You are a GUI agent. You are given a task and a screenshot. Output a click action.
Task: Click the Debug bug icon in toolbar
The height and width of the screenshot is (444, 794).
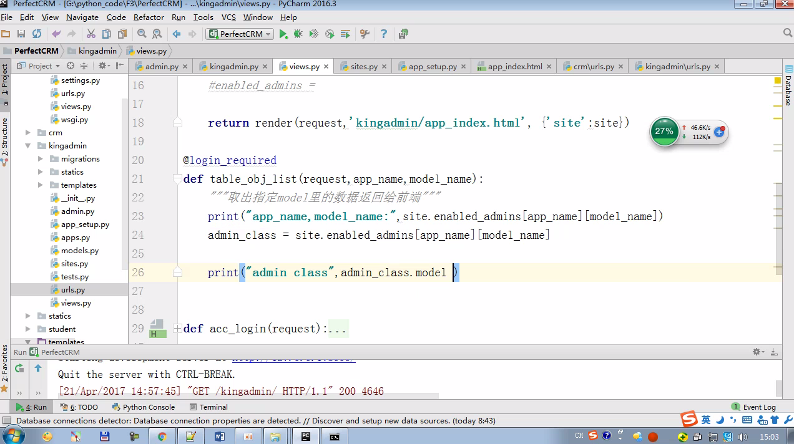298,34
